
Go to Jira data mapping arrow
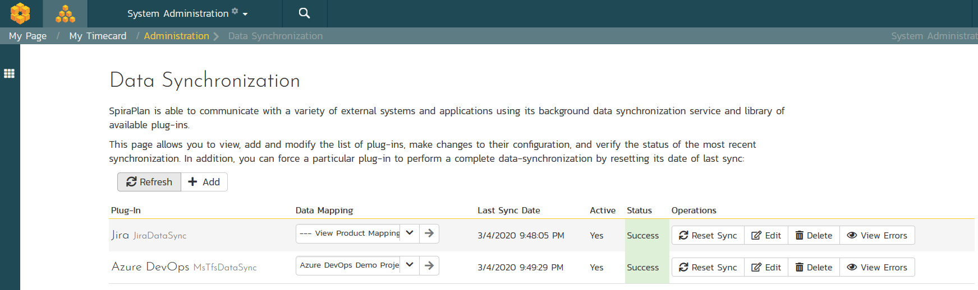(x=429, y=233)
